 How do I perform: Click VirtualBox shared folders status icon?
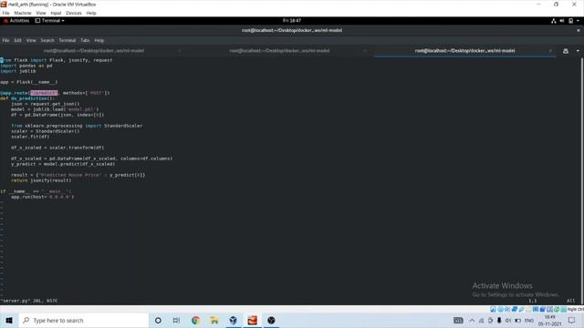tap(528, 309)
